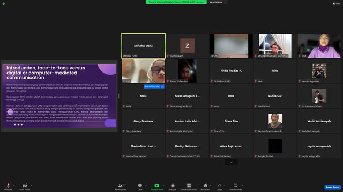Click muted mic icon beside Walid Adriansyah name
Screen dimensions: 343x192
coord(300,131)
